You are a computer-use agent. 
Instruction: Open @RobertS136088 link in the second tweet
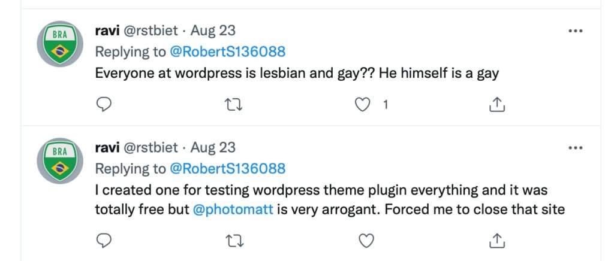coord(228,169)
